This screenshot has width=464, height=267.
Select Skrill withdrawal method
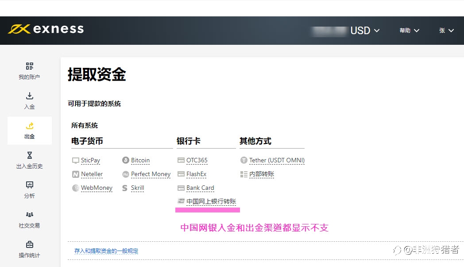pyautogui.click(x=137, y=188)
